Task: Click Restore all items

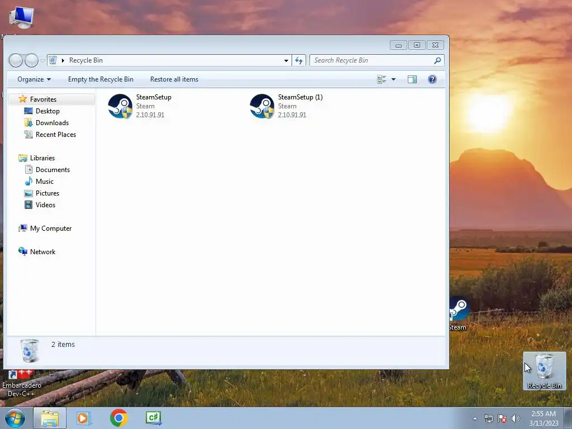Action: tap(174, 79)
